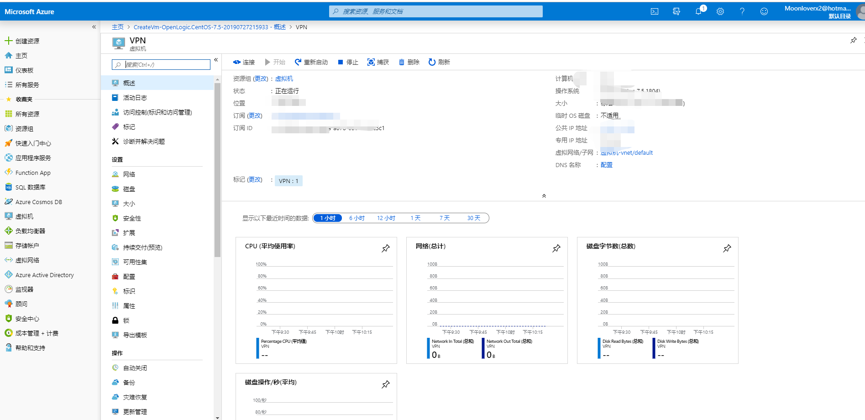Open 监视器 in sidebar
865x420 pixels.
pos(19,289)
